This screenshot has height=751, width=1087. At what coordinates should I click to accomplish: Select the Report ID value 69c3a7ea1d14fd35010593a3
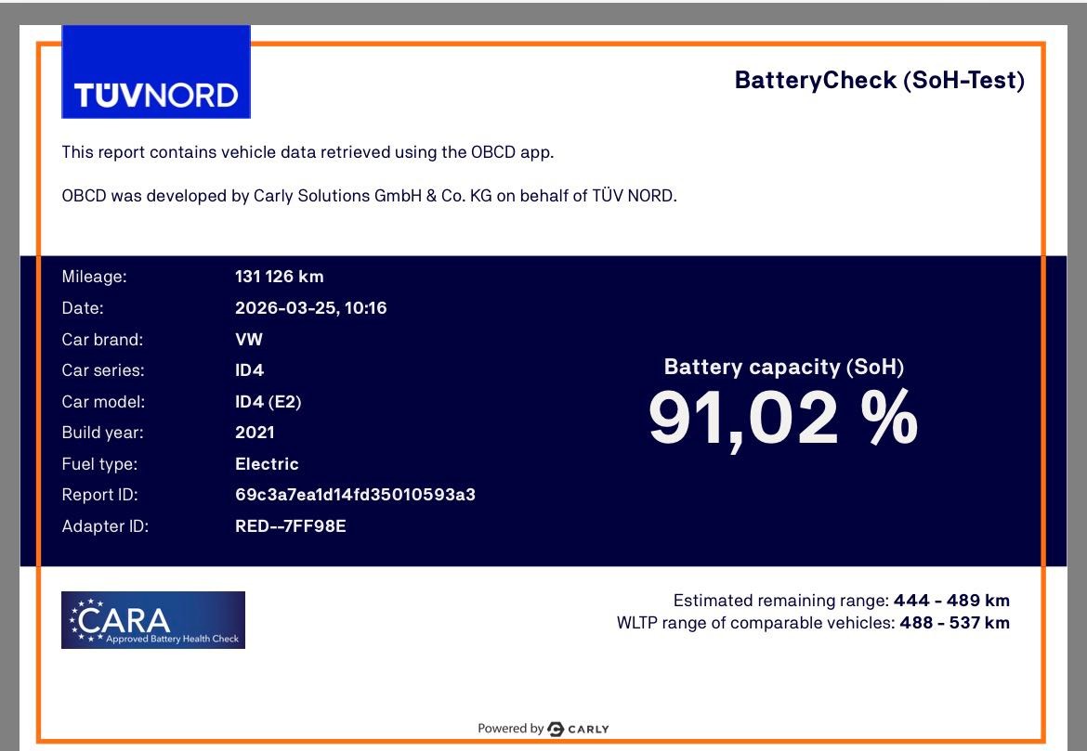355,495
